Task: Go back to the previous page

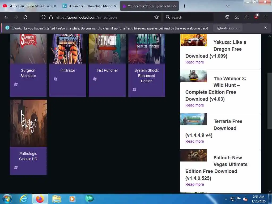Action: coord(6,17)
